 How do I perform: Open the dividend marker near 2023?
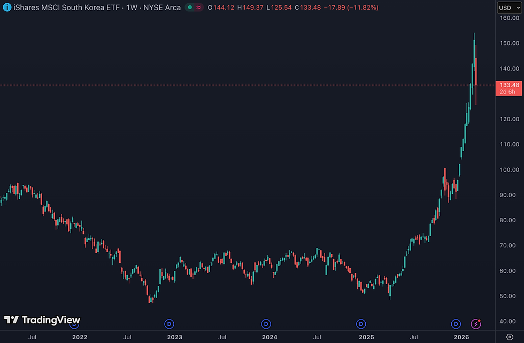[169, 324]
